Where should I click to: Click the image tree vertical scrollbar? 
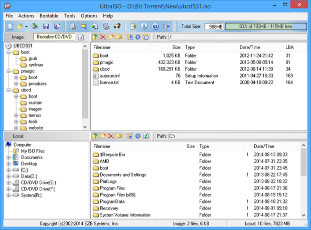(x=85, y=84)
